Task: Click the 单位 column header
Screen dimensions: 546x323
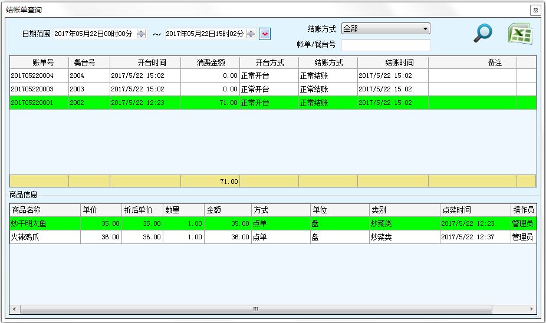Action: 340,210
